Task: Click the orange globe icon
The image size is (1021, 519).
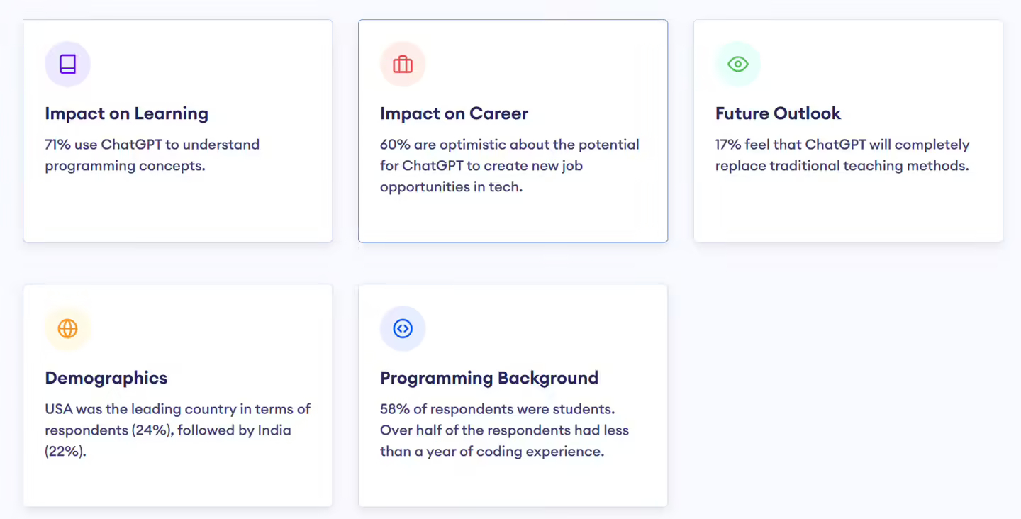Action: tap(67, 328)
